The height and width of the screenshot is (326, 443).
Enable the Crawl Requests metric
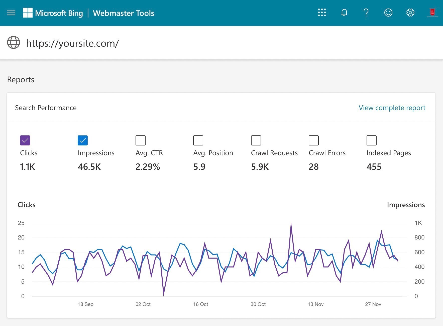[256, 140]
